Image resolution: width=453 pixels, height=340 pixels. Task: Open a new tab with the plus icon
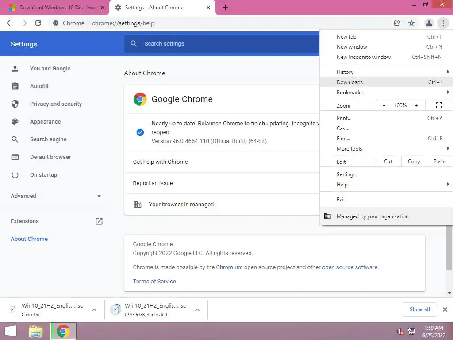tap(225, 8)
